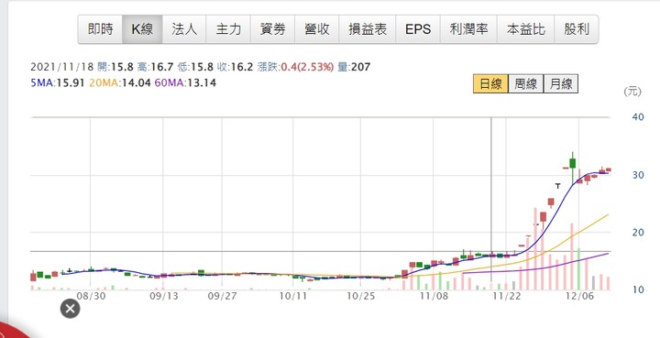Click the 12/06 date axis label
This screenshot has width=660, height=338.
(579, 296)
